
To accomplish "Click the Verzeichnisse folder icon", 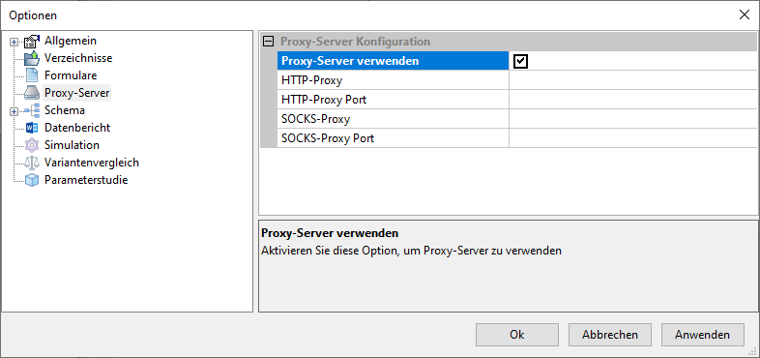I will pos(32,58).
